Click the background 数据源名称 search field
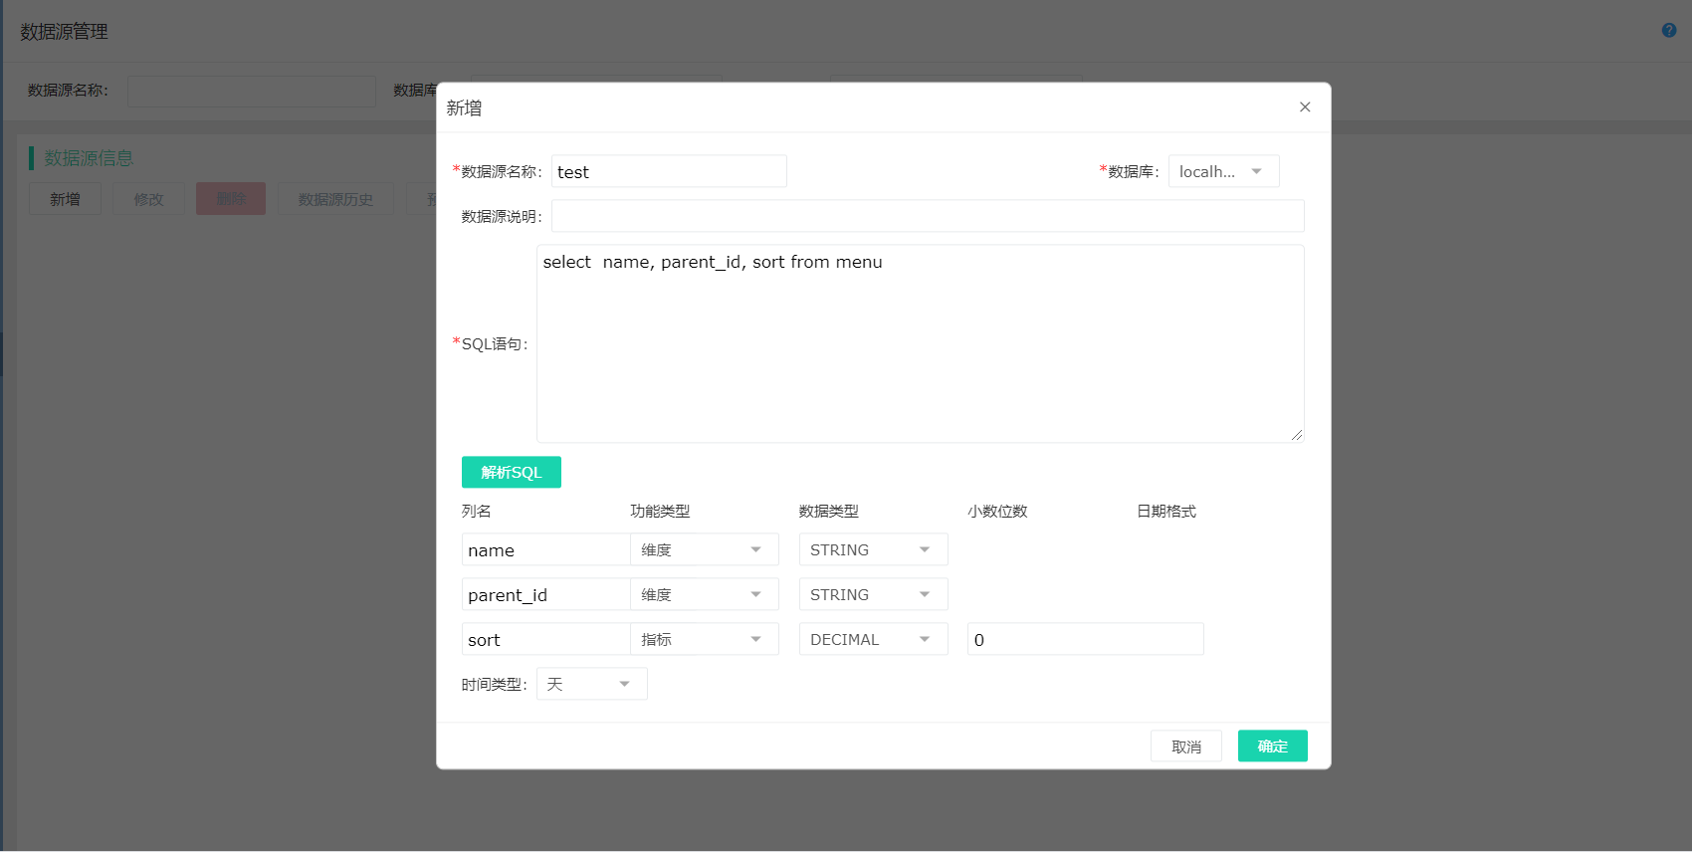1692x852 pixels. coord(252,91)
